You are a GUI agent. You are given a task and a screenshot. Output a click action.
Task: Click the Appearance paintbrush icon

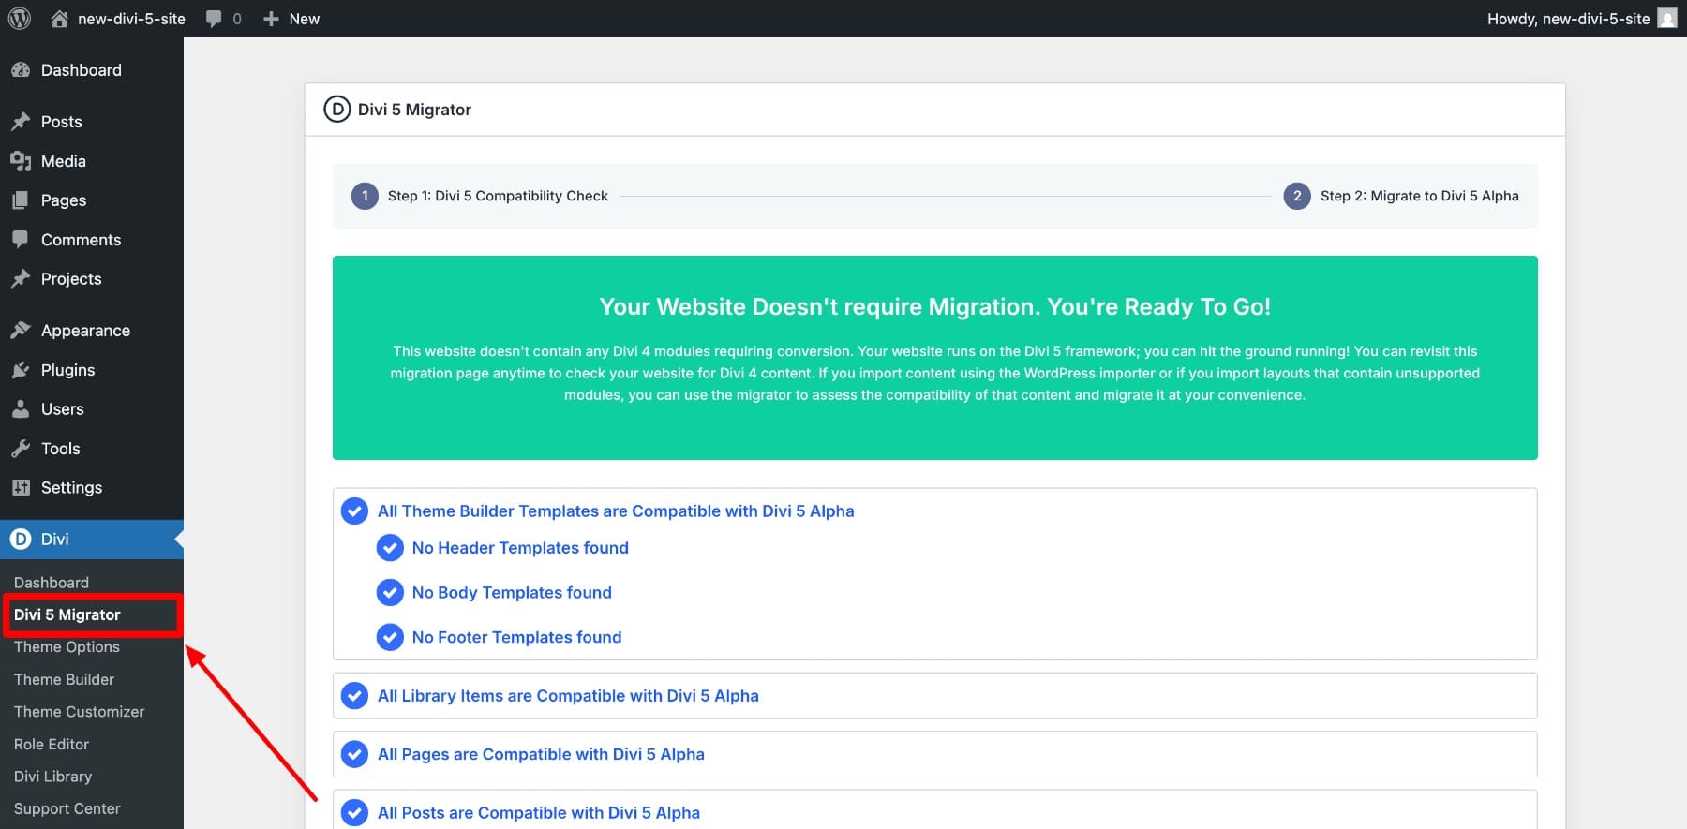(21, 331)
